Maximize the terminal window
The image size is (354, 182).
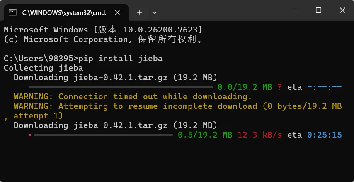(318, 10)
